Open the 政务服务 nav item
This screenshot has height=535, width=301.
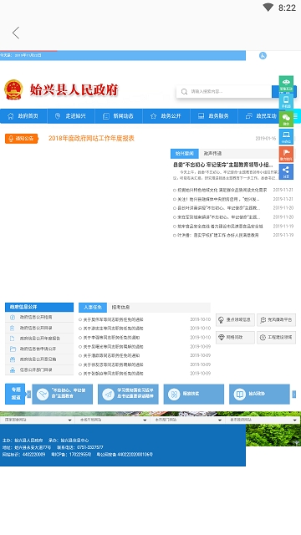(214, 116)
